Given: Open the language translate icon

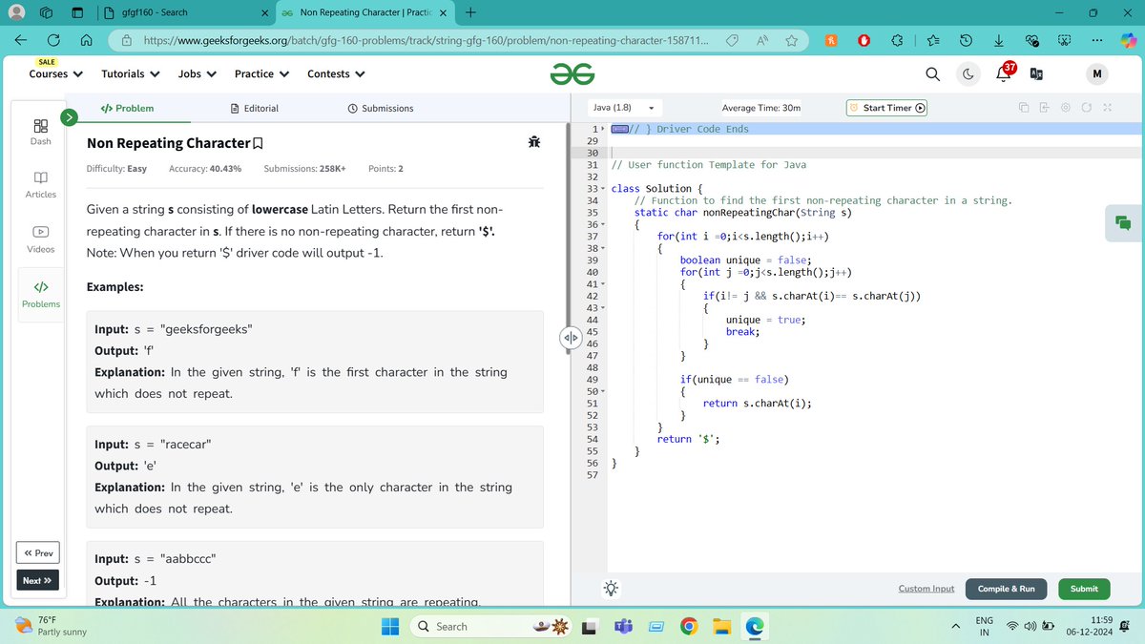Looking at the screenshot, I should [1036, 73].
